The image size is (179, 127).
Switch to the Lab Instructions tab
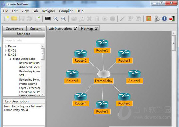click(63, 28)
